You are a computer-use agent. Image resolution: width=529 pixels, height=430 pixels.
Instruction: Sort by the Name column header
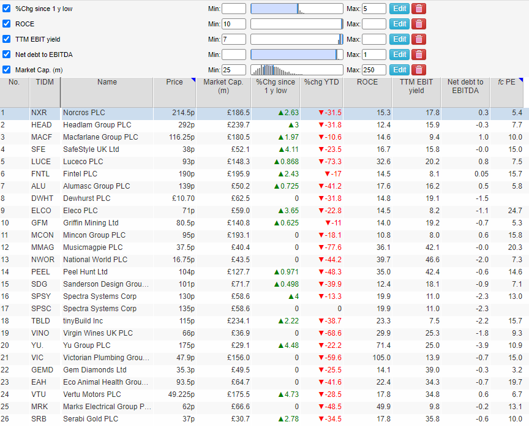click(107, 92)
